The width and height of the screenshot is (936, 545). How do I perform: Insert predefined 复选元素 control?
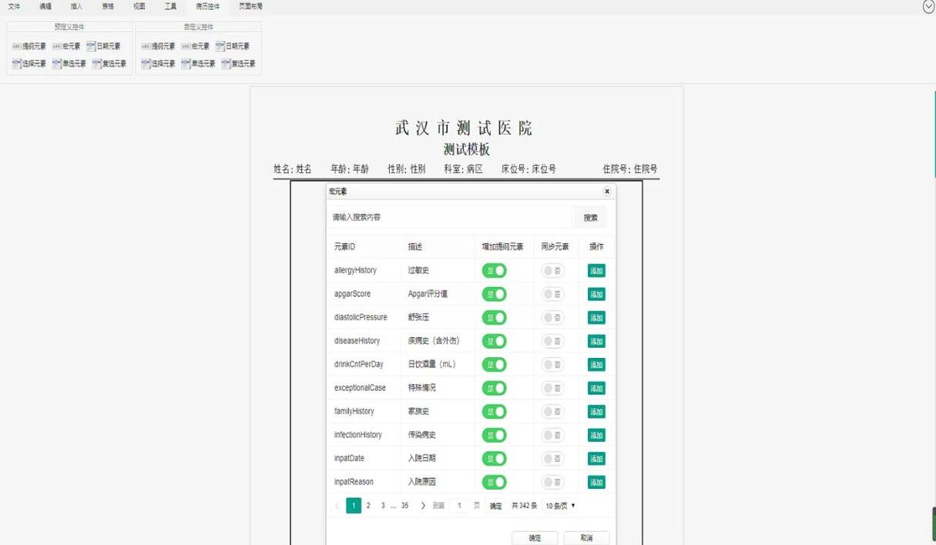(109, 64)
